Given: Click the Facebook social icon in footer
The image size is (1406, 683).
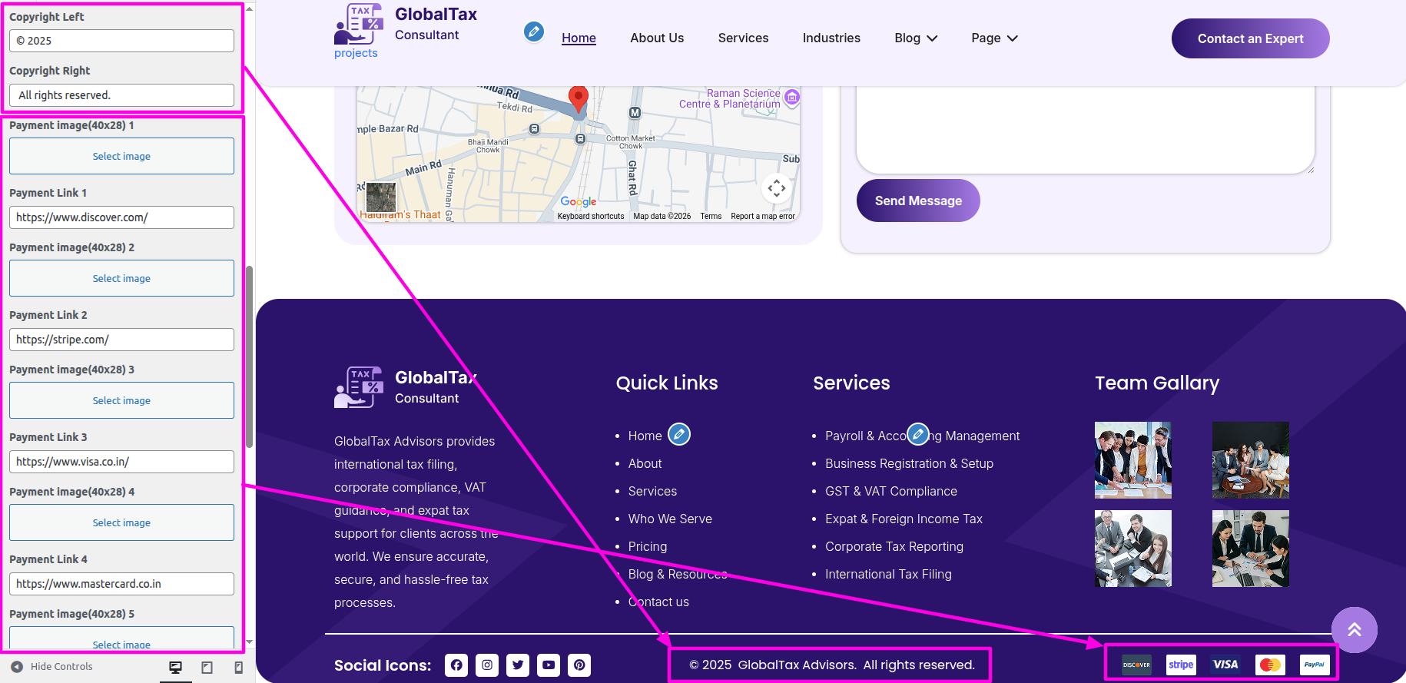Looking at the screenshot, I should click(x=456, y=665).
